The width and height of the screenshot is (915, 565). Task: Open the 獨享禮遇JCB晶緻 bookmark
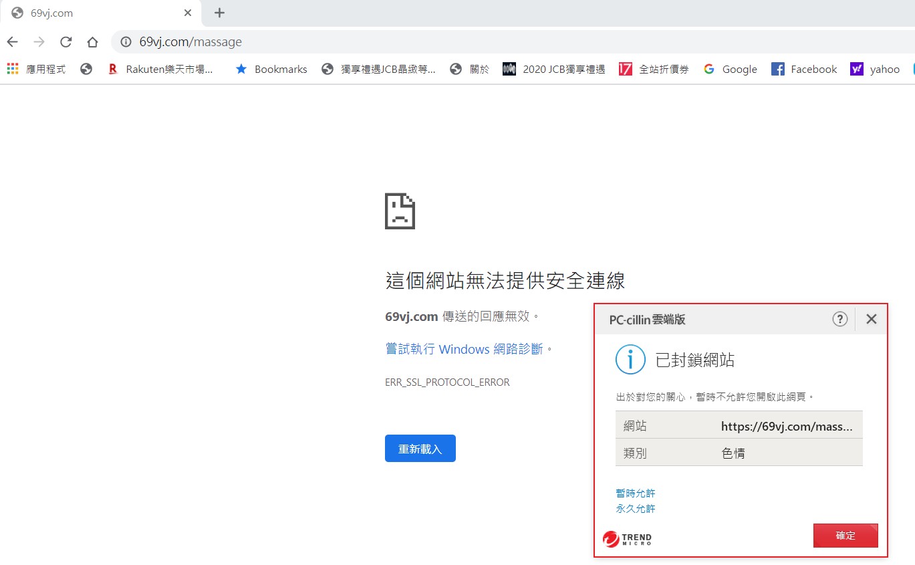pos(378,69)
